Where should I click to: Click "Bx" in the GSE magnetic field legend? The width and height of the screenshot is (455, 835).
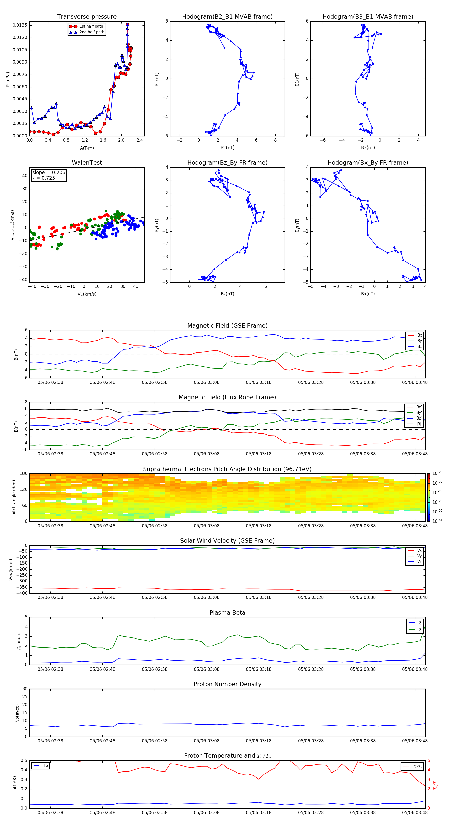[420, 335]
